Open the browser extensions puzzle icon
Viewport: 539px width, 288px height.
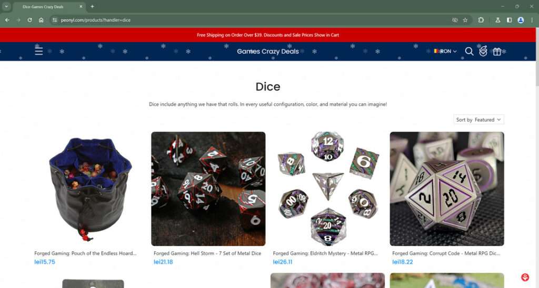click(x=481, y=20)
